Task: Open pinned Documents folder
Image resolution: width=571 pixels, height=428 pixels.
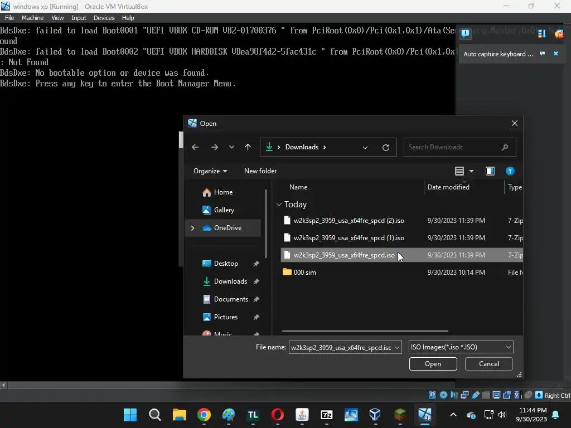Action: [x=231, y=299]
